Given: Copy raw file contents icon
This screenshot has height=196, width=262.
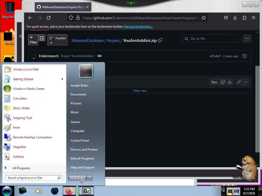Looking at the screenshot, I should click(223, 82).
